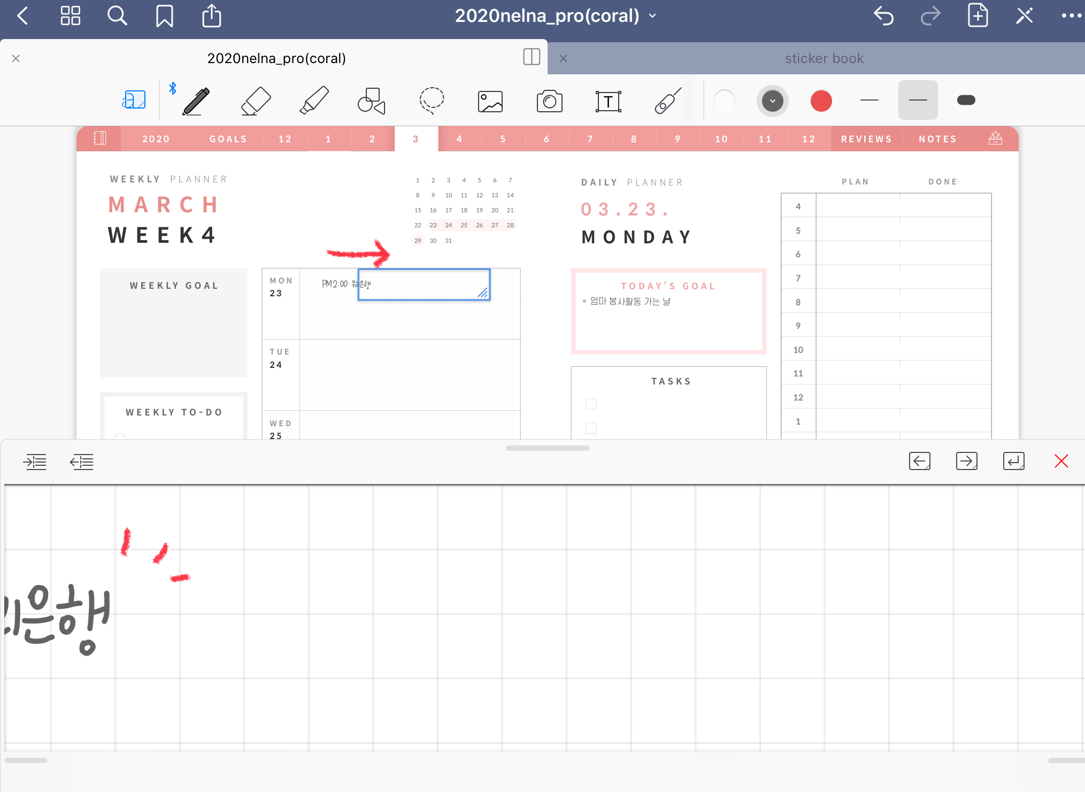
Task: Activate the laser pointer tool
Action: coord(668,101)
